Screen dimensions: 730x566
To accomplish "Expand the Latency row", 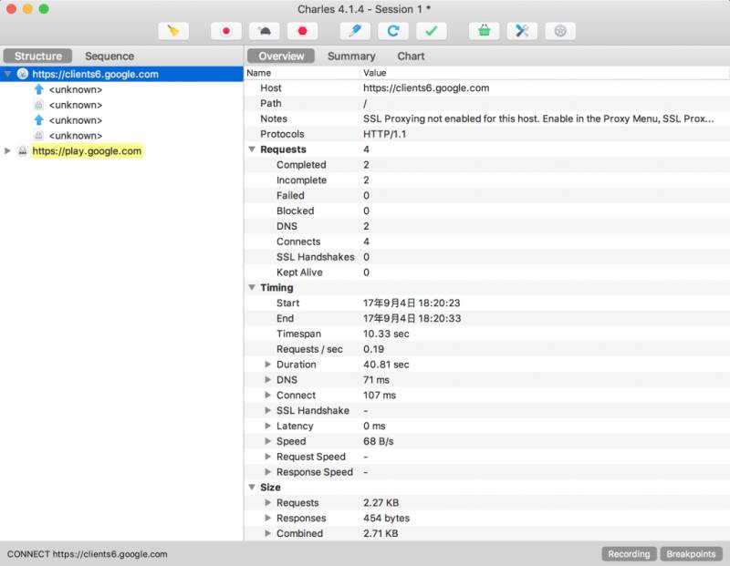I will 267,426.
